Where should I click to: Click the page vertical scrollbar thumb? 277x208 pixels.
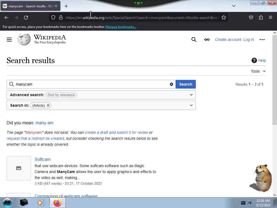coord(275,80)
